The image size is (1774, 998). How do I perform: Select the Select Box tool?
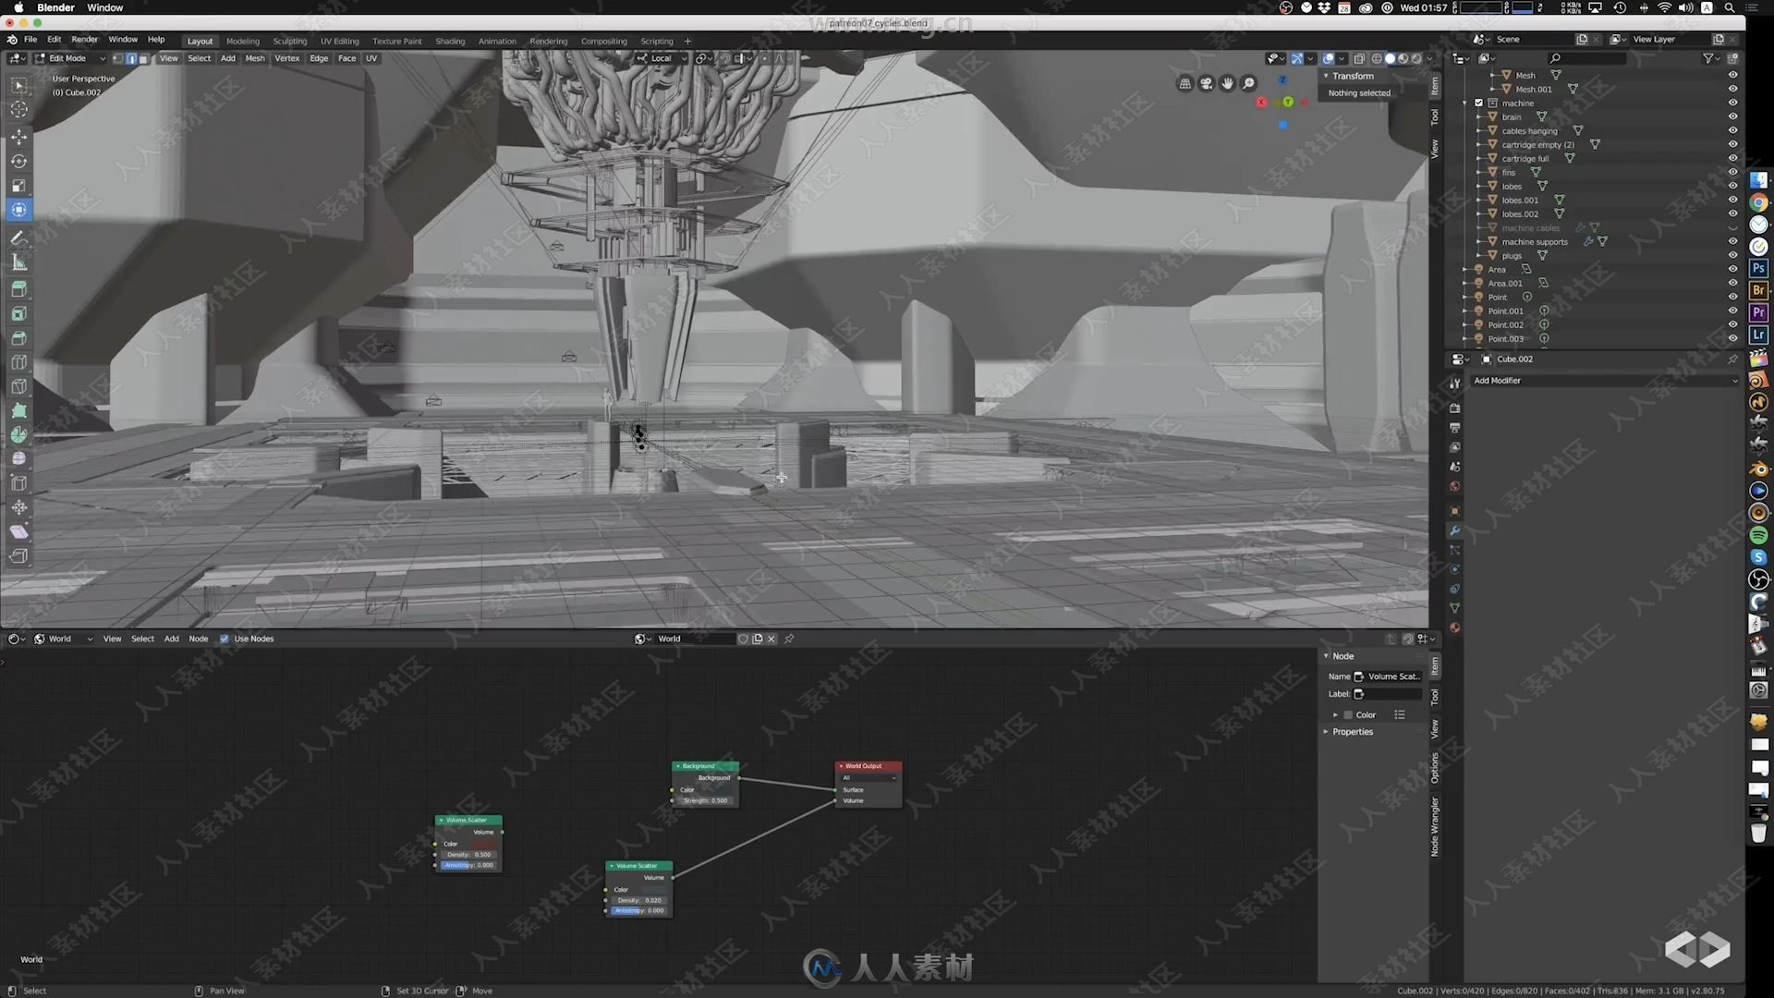coord(18,85)
